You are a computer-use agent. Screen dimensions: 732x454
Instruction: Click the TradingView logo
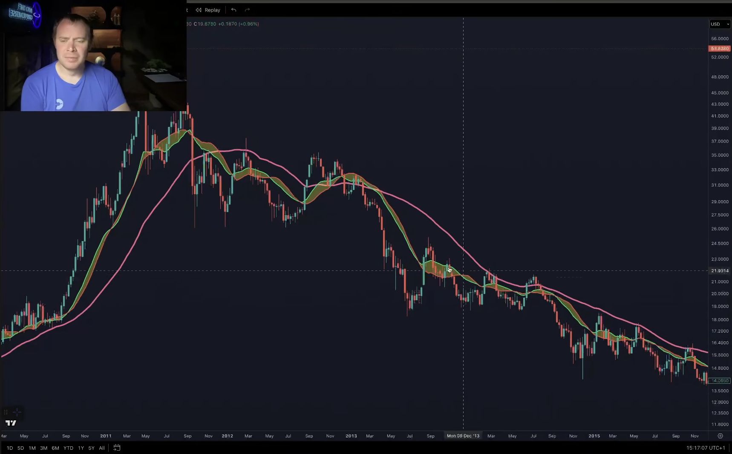coord(11,423)
